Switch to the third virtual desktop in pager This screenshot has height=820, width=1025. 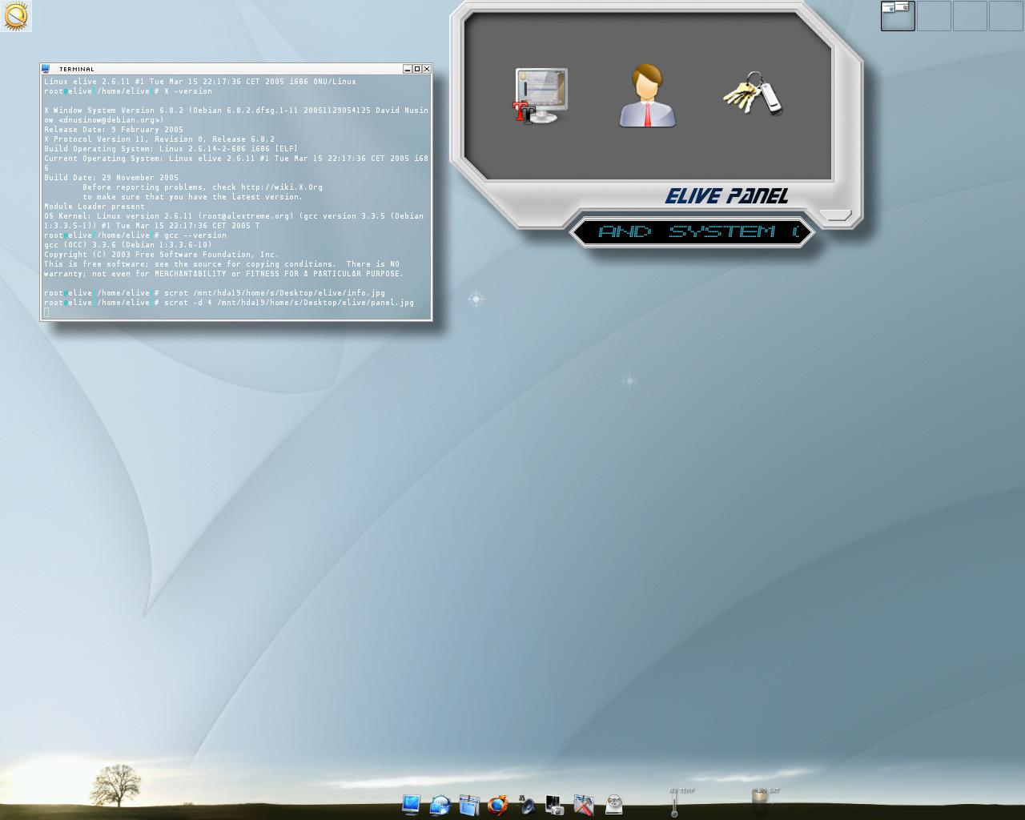coord(970,16)
